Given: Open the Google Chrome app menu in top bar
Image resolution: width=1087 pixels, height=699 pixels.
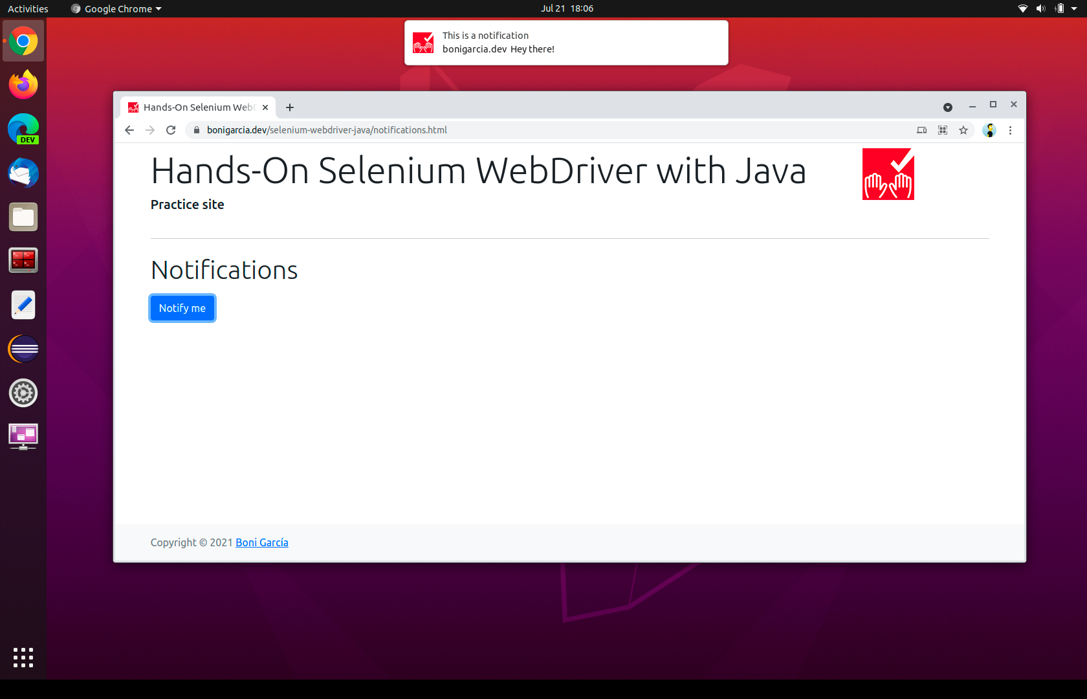Looking at the screenshot, I should coord(117,8).
